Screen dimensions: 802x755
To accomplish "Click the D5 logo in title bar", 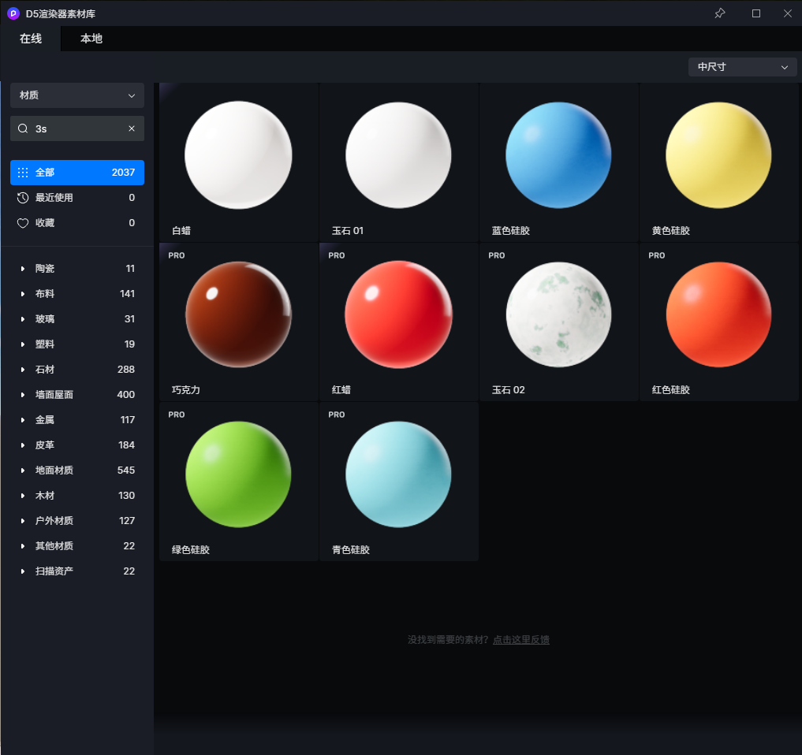I will click(x=13, y=13).
